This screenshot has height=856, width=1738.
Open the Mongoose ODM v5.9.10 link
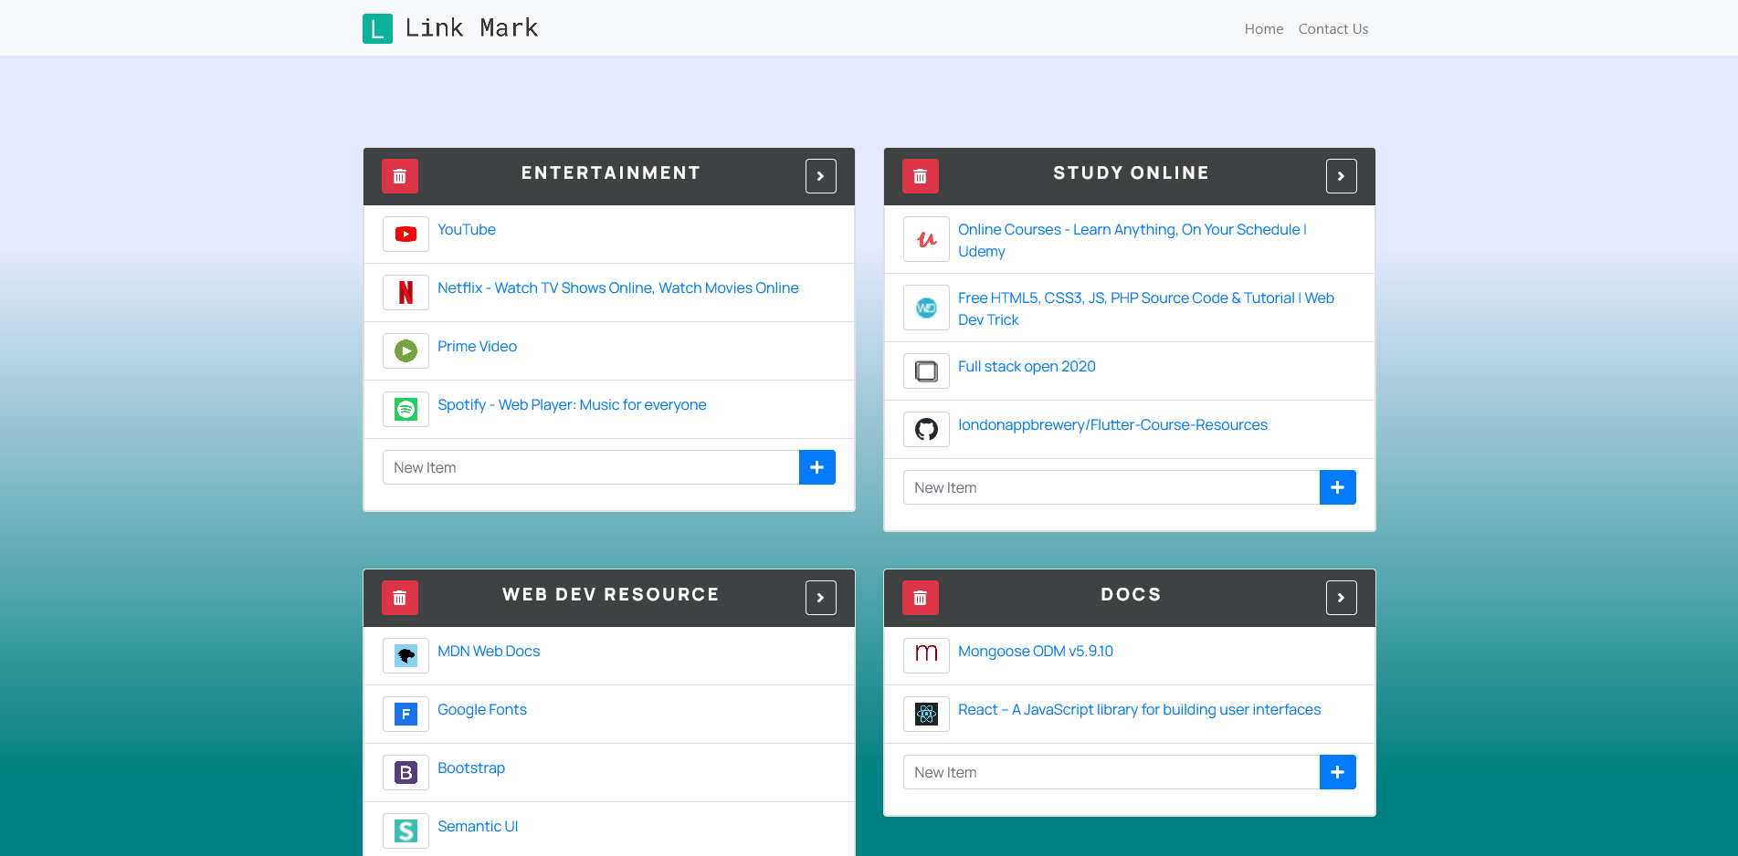1036,652
